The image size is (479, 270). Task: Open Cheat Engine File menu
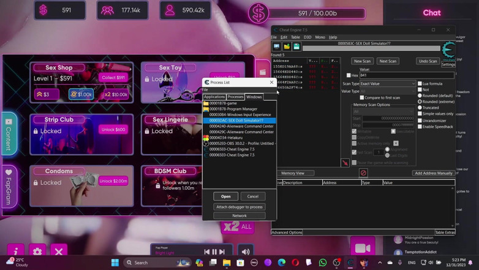[274, 37]
